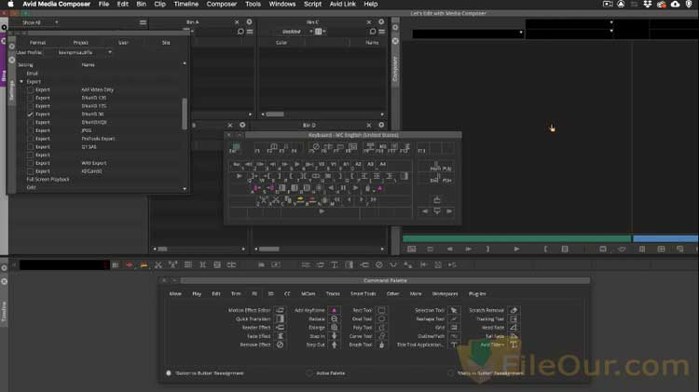Check the Export AAF Video Only setting
This screenshot has height=392, width=699.
point(31,89)
